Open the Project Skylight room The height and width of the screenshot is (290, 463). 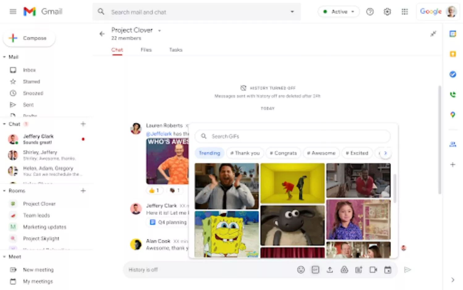(41, 239)
